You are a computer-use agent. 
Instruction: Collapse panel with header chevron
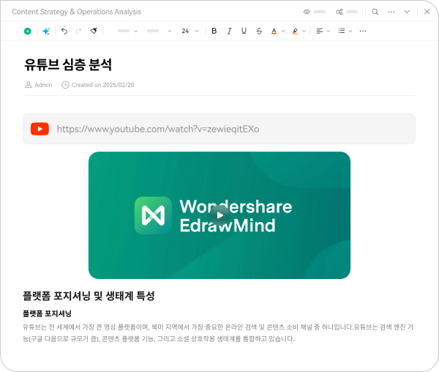[x=407, y=12]
